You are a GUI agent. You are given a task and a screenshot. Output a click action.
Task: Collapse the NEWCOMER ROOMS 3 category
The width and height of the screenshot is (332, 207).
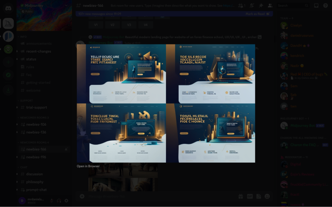[33, 118]
